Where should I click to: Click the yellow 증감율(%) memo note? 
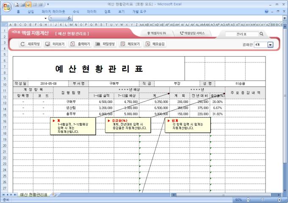[x=128, y=125]
